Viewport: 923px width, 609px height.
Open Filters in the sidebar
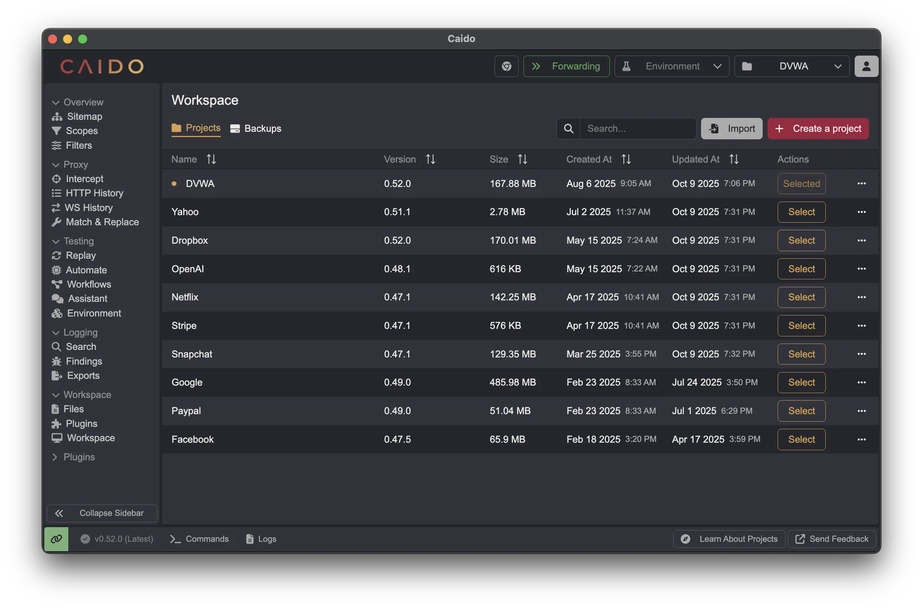72,145
